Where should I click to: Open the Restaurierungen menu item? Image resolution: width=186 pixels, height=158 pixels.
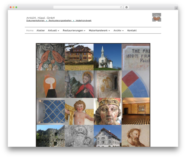pyautogui.click(x=73, y=30)
